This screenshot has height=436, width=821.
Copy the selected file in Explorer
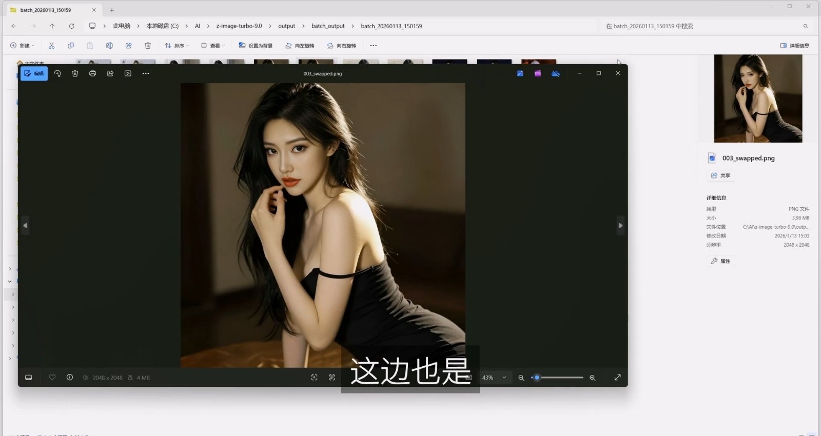pos(71,46)
